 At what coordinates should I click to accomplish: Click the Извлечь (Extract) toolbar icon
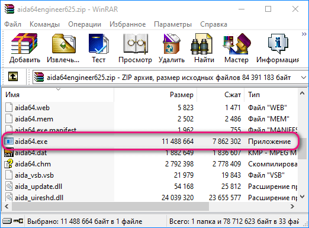pos(63,44)
